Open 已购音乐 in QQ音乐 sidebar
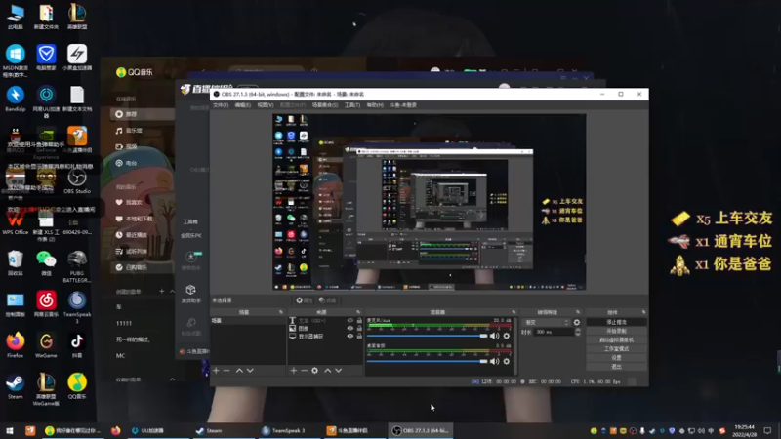 click(143, 267)
